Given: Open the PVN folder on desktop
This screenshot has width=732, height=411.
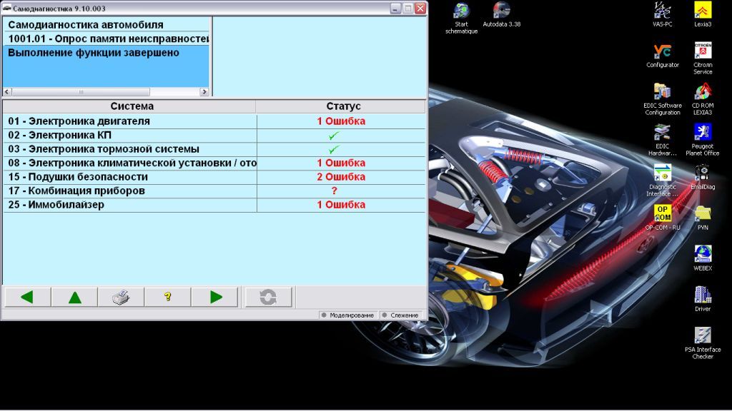Looking at the screenshot, I should point(703,218).
